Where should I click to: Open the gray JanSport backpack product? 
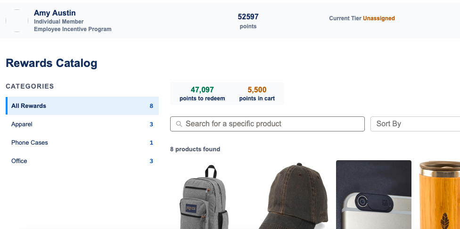tap(204, 197)
